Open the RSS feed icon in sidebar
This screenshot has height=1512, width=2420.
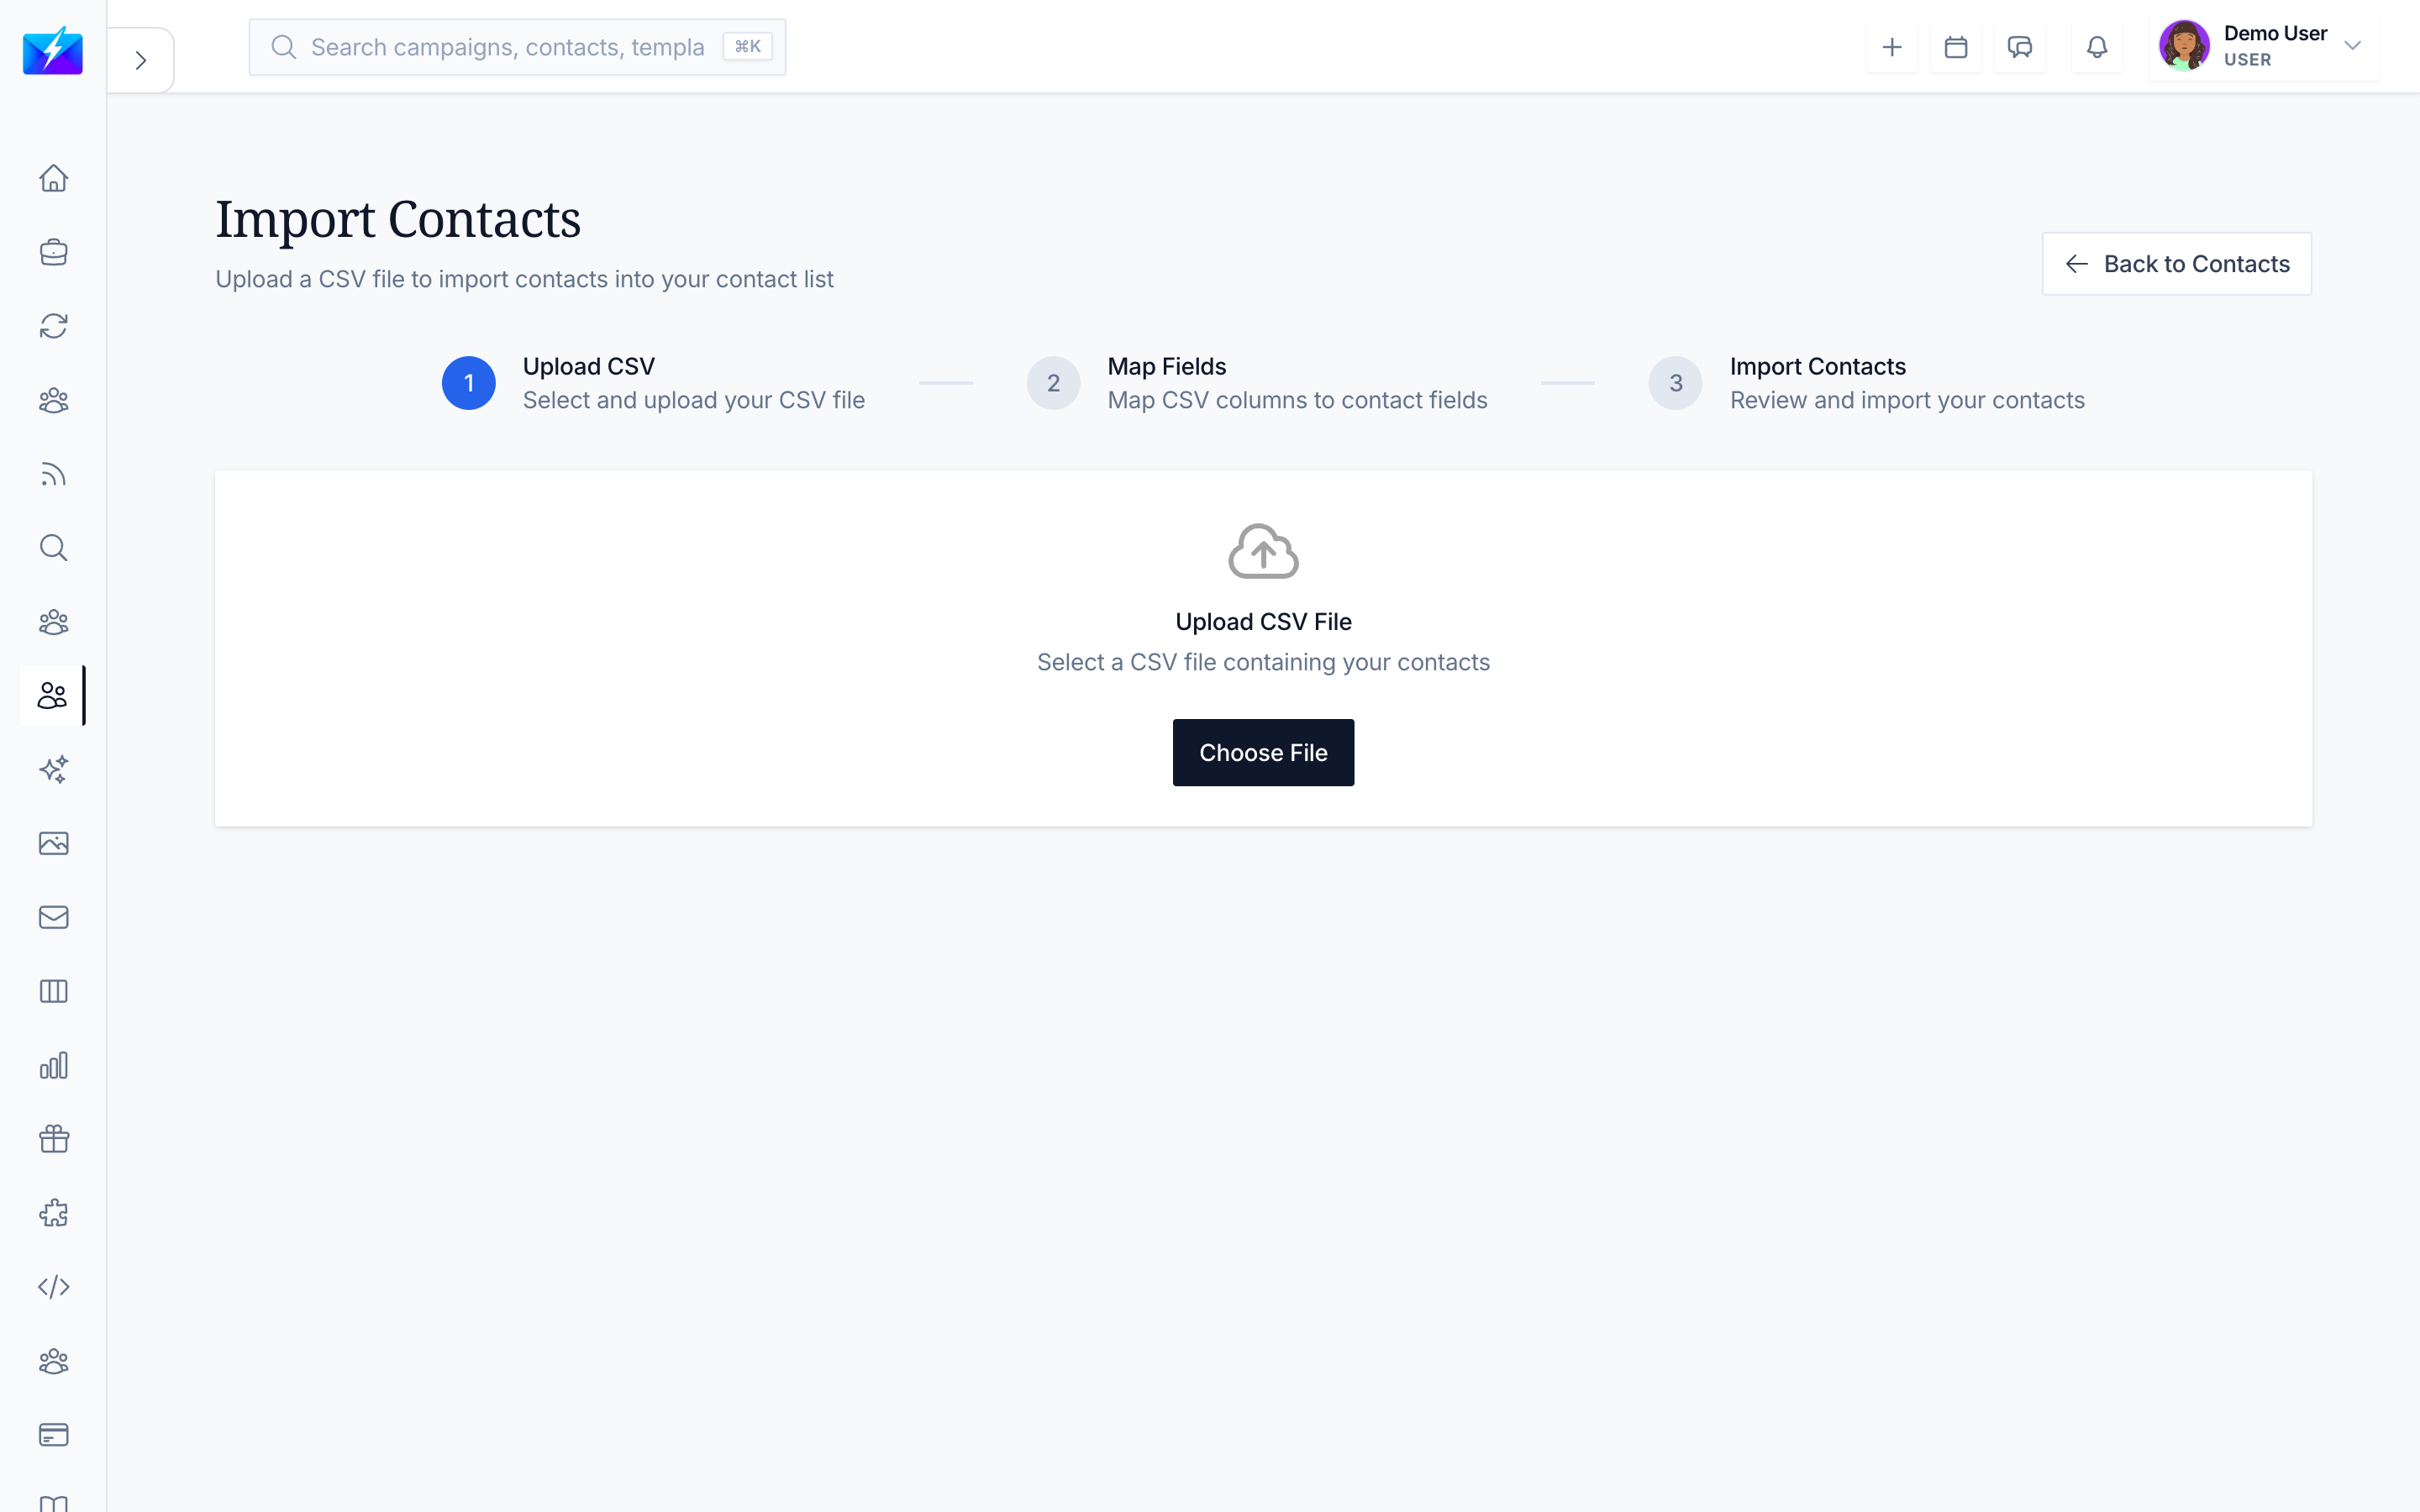[x=53, y=474]
